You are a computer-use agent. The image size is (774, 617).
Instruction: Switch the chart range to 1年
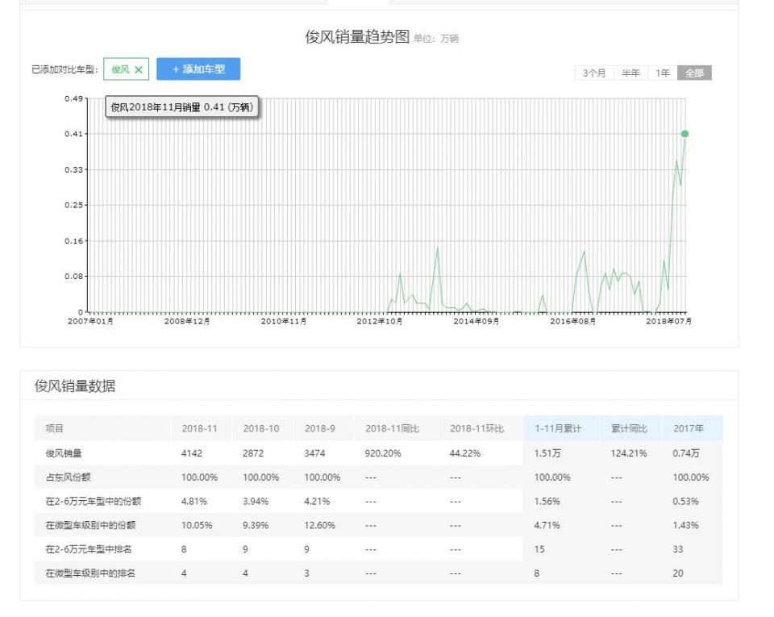[663, 73]
